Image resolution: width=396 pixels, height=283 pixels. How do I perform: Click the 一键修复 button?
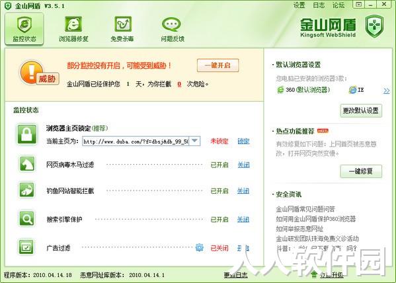pyautogui.click(x=361, y=171)
